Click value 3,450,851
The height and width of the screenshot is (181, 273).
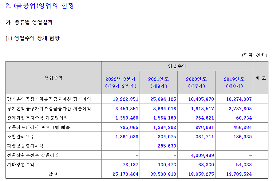click(x=127, y=109)
